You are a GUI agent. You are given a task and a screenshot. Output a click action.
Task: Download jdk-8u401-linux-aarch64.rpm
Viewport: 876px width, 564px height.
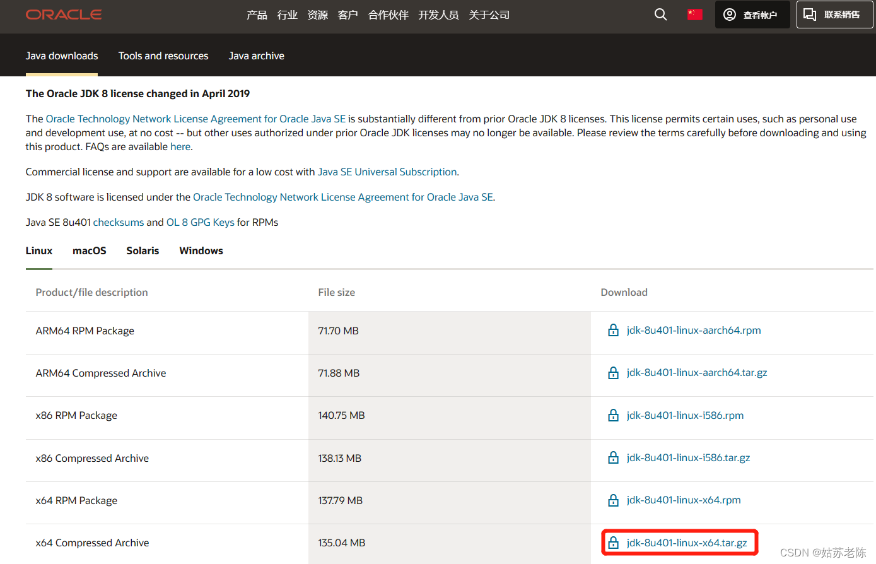(694, 330)
